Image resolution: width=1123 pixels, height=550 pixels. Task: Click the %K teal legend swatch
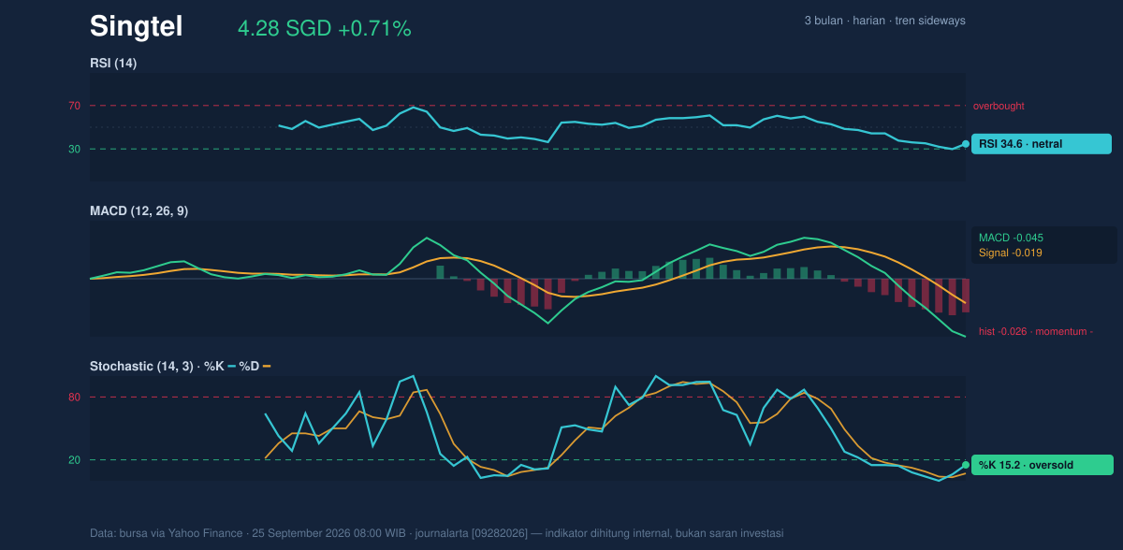231,367
